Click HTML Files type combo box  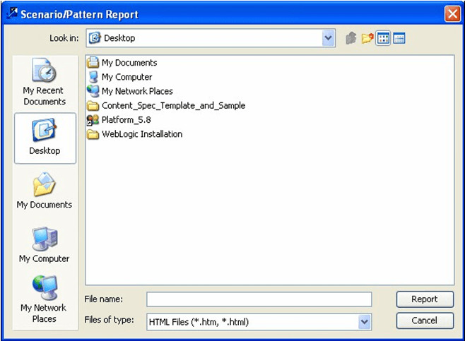click(x=259, y=322)
